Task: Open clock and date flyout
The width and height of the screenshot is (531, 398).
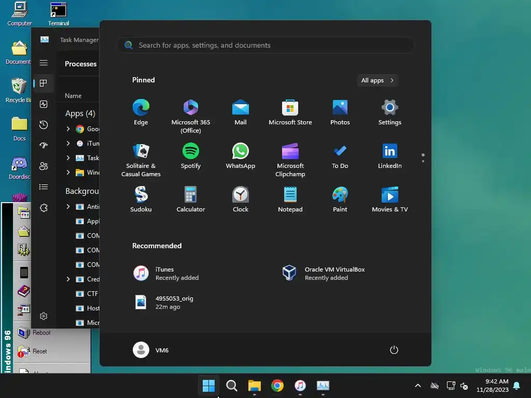Action: [493, 386]
